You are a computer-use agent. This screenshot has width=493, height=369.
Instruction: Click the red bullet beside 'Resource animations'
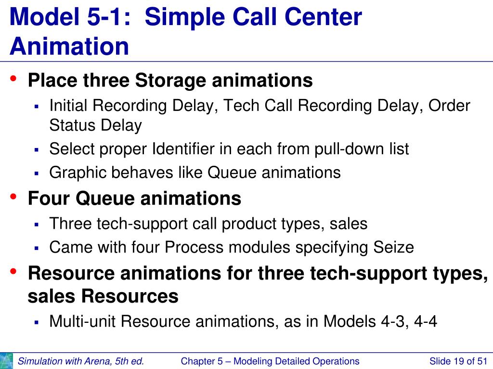(13, 271)
